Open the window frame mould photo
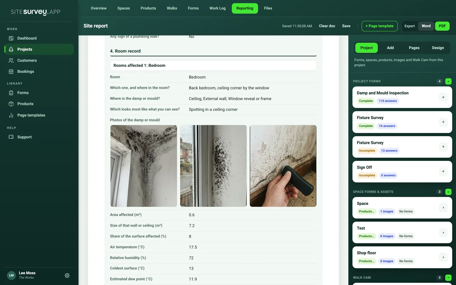Image resolution: width=456 pixels, height=285 pixels. tap(213, 166)
